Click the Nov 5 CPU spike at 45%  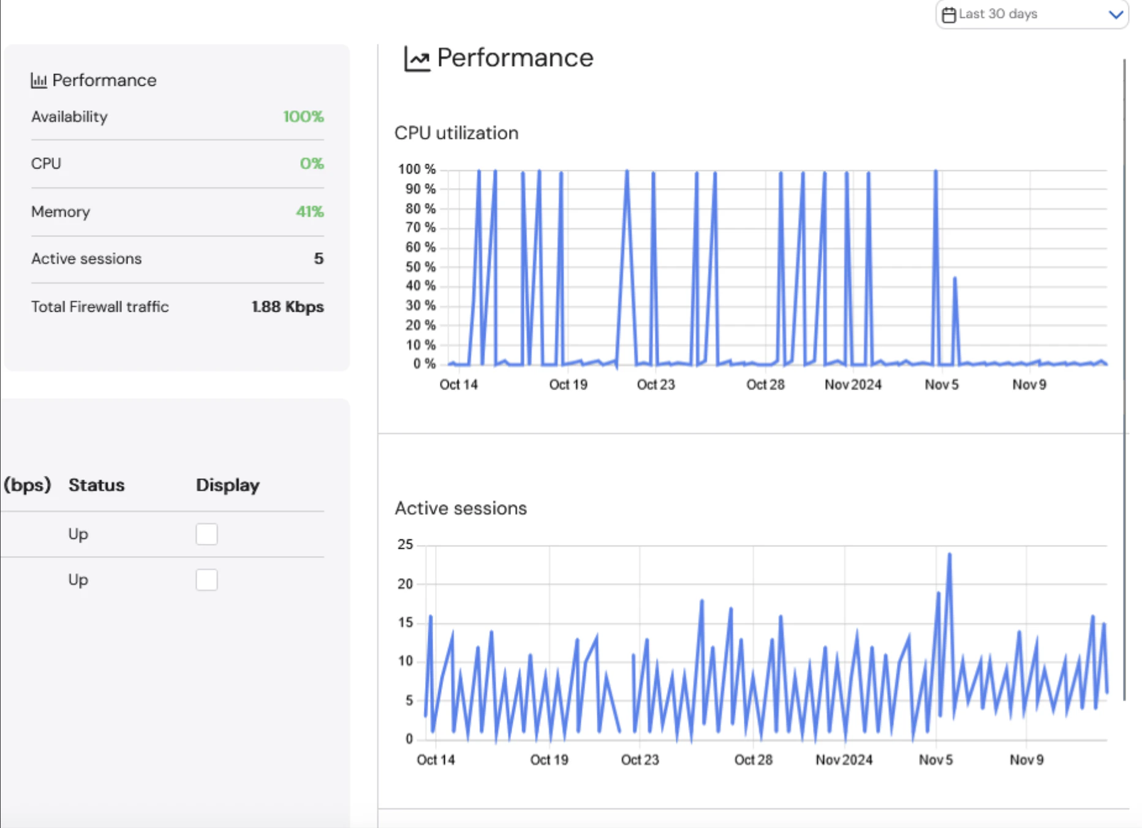955,279
